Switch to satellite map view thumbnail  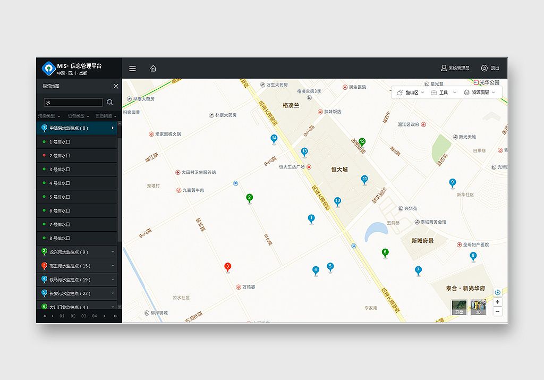coord(459,308)
